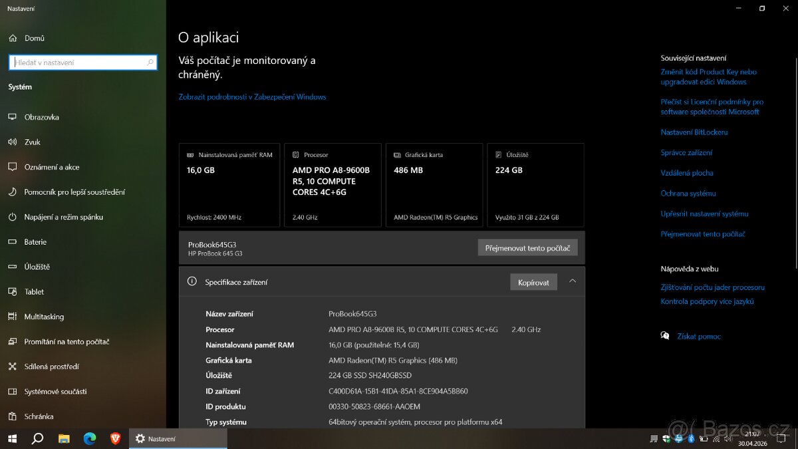Click Přejmenovat tento počítač related link
This screenshot has width=798, height=449.
click(x=703, y=234)
